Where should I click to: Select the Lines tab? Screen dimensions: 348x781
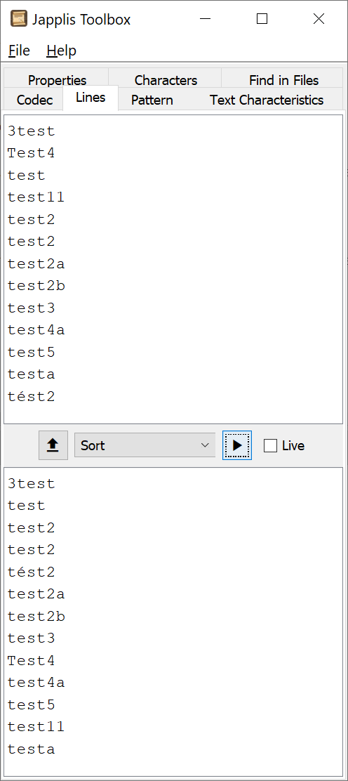click(91, 98)
